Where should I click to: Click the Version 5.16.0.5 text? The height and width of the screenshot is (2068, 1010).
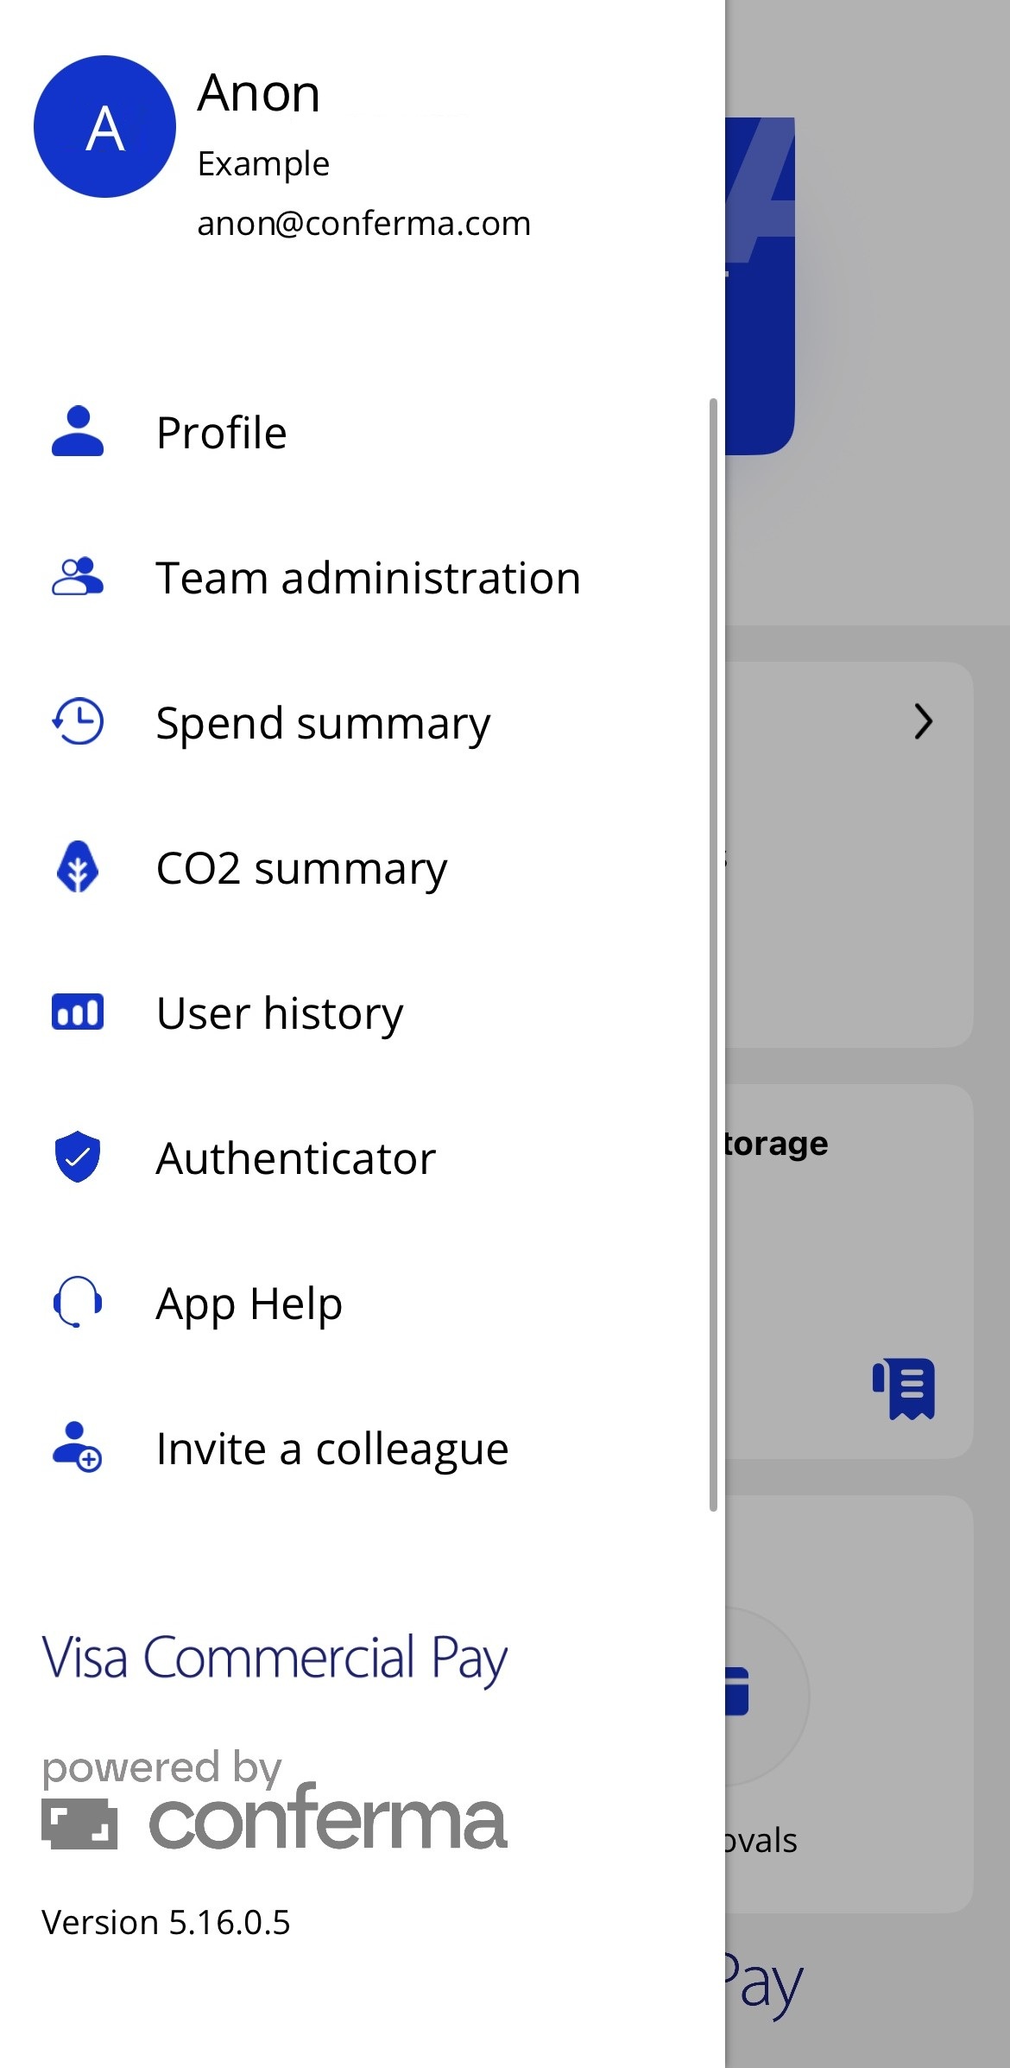(x=166, y=1922)
